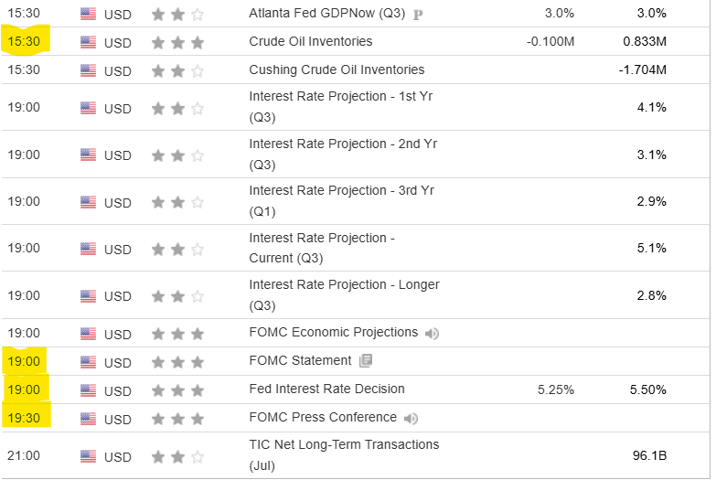This screenshot has height=480, width=716.
Task: Open the FOMC Press Conference event link
Action: 323,417
